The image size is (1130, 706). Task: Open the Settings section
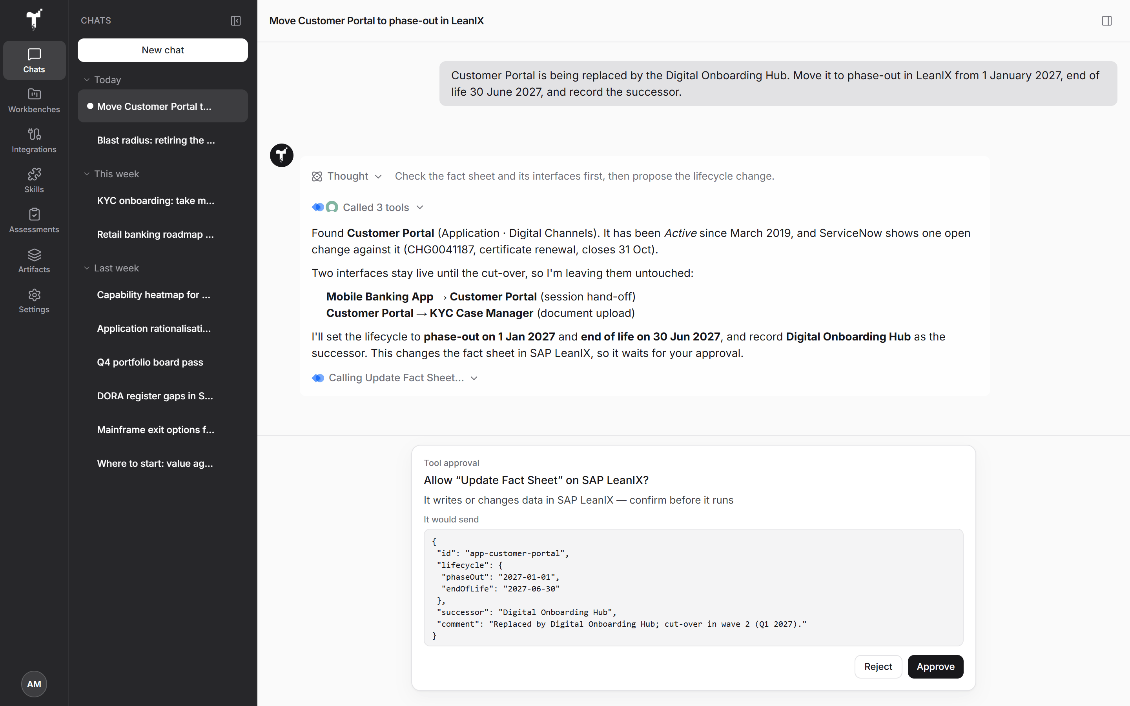(34, 301)
